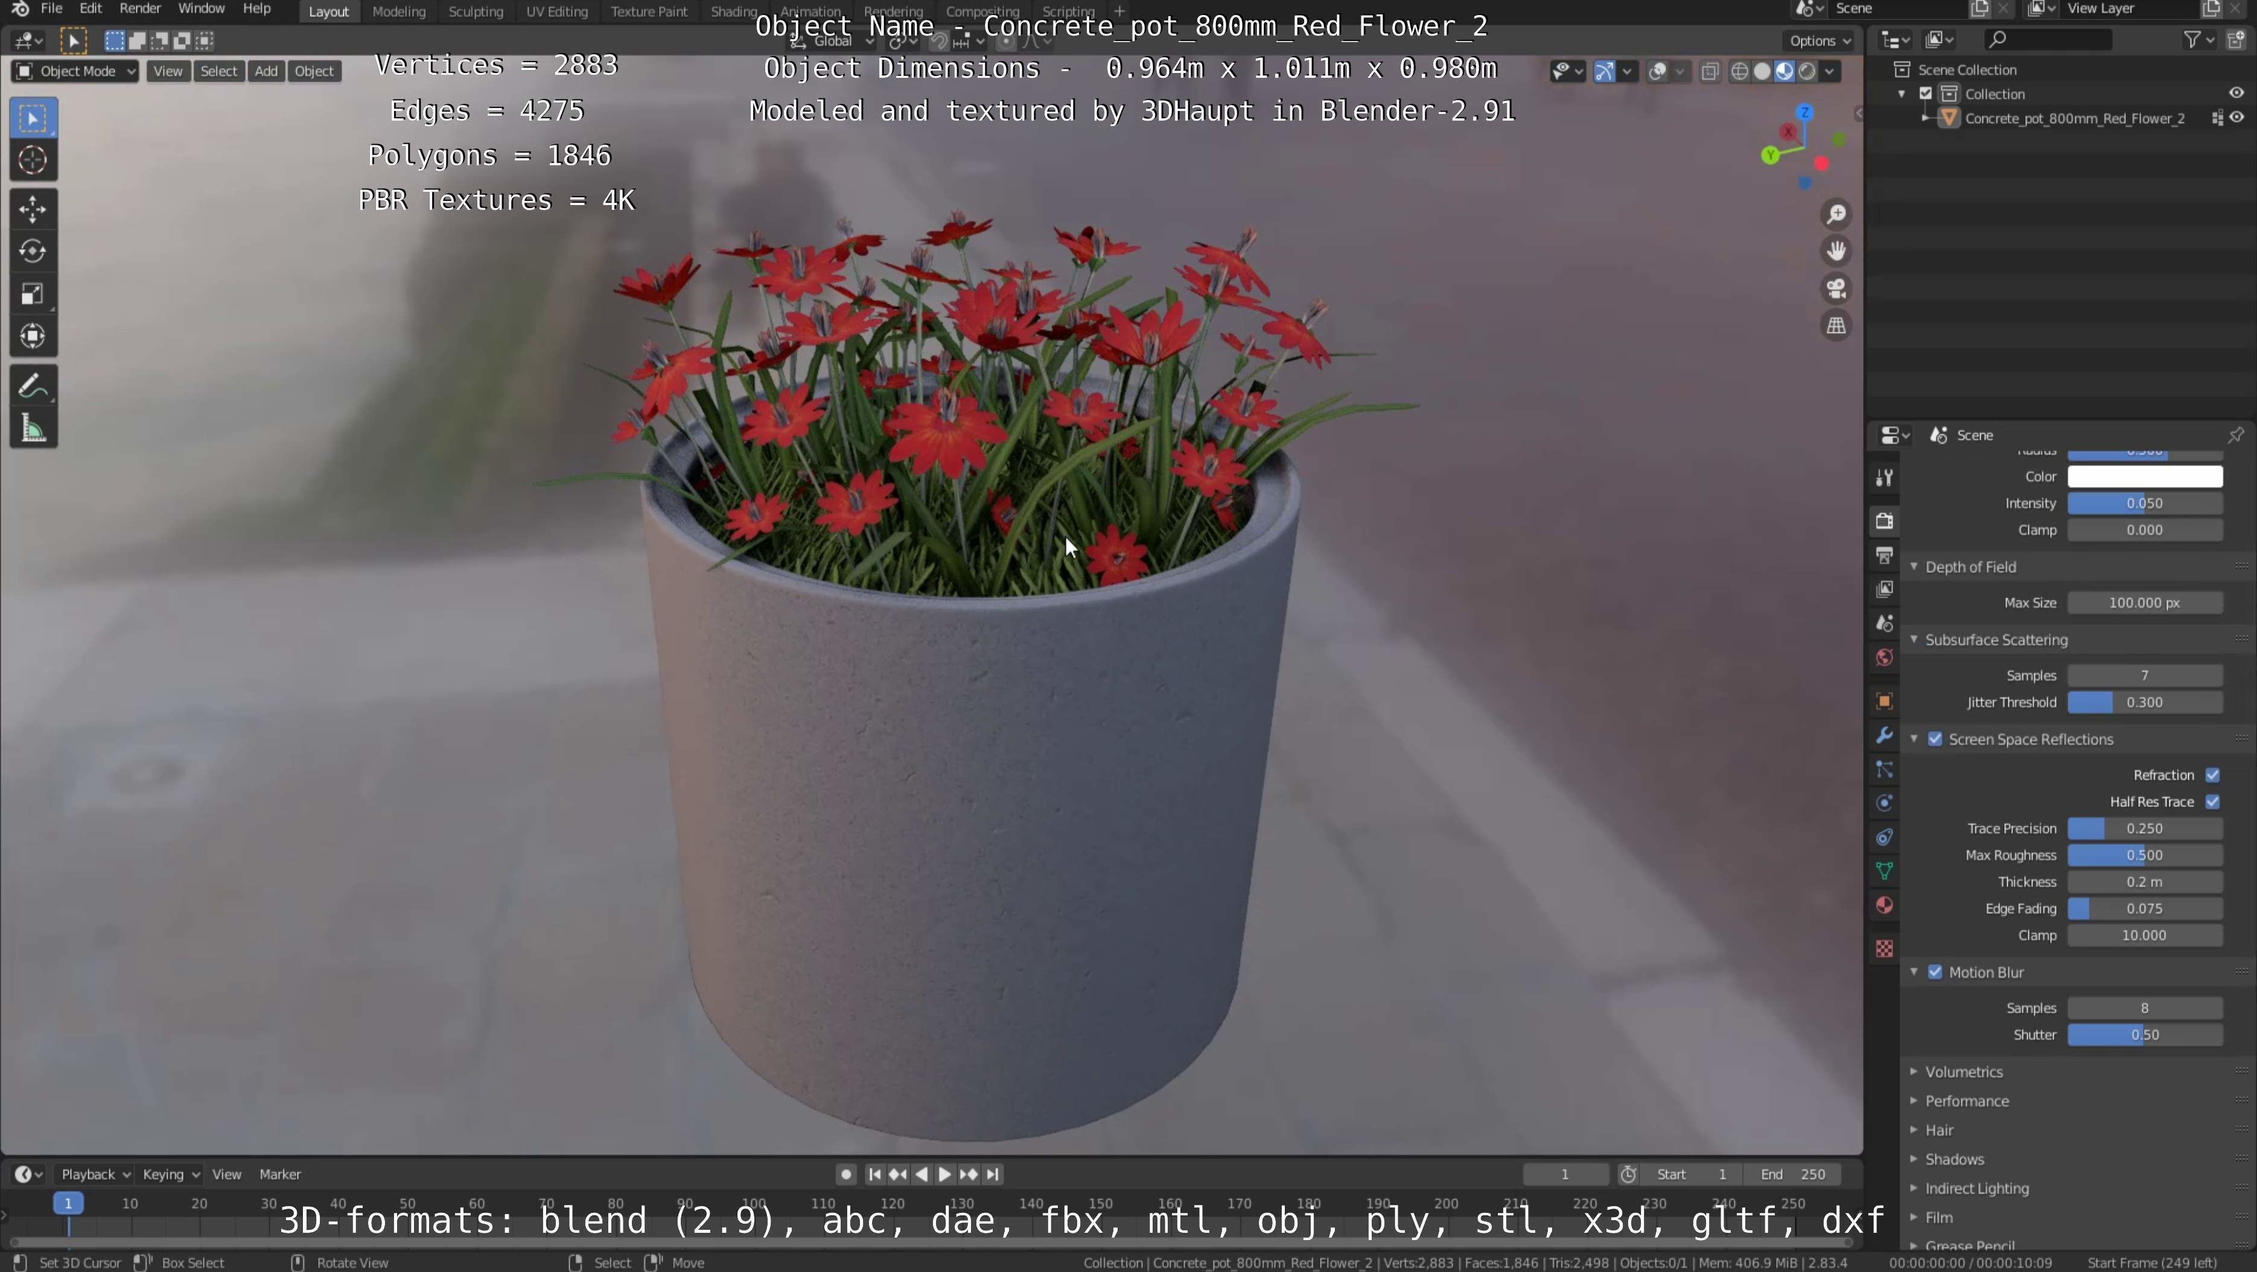The image size is (2257, 1272).
Task: Open Particle properties tab icon
Action: click(1885, 770)
